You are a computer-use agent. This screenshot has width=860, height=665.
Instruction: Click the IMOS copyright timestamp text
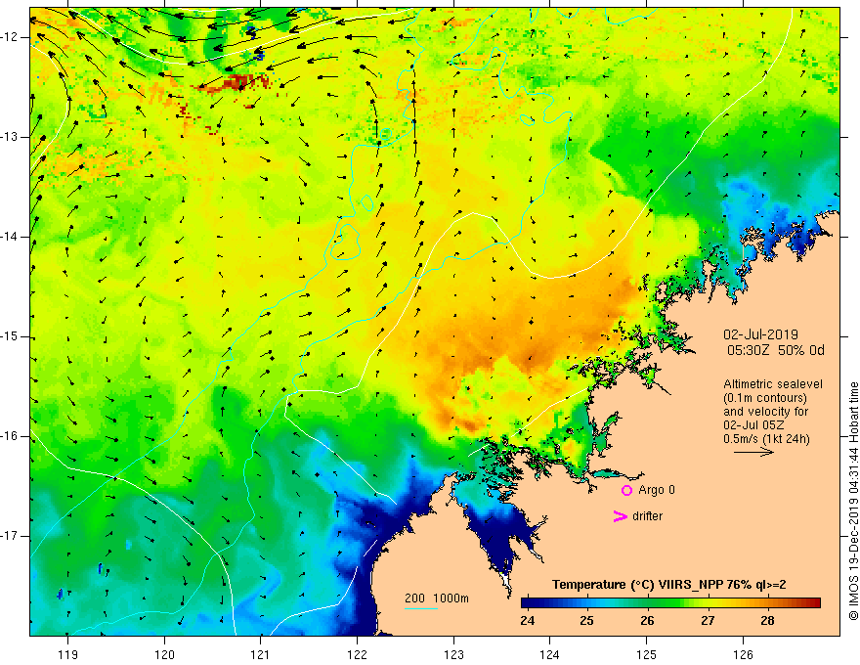point(853,501)
